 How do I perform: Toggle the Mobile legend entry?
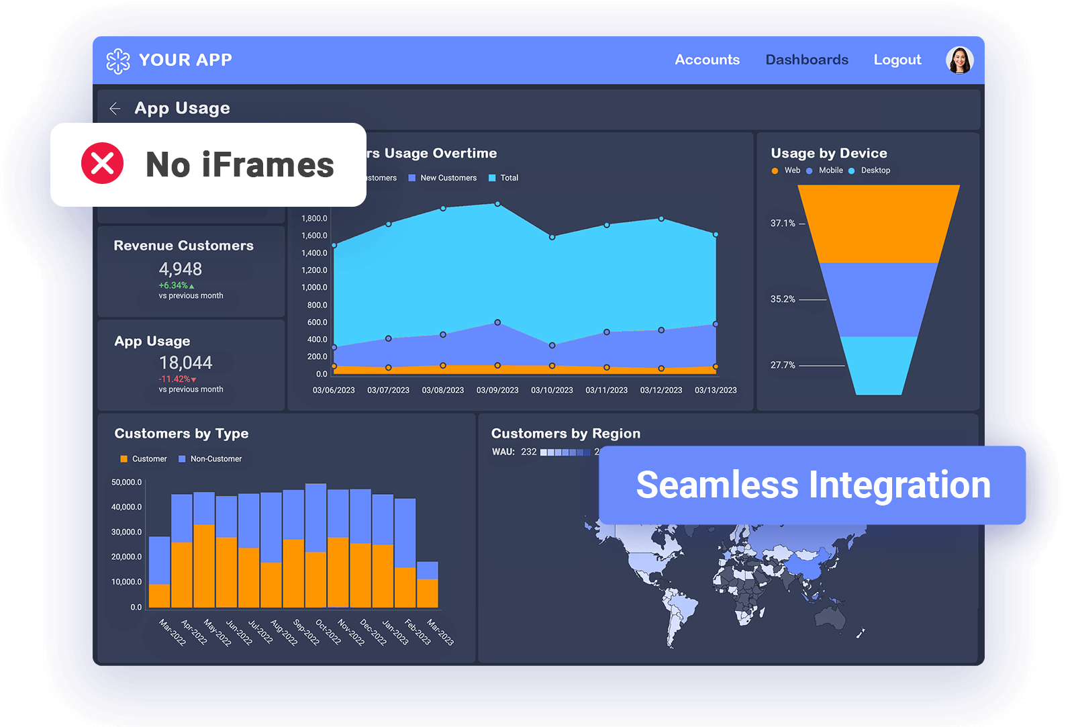[x=825, y=171]
